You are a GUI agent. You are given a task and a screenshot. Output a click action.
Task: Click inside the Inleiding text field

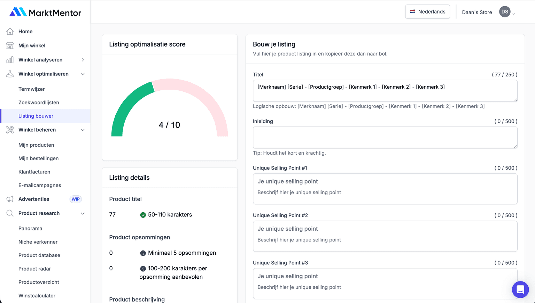pyautogui.click(x=385, y=137)
